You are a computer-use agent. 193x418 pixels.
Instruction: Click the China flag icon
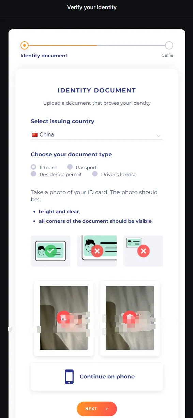[x=34, y=135]
